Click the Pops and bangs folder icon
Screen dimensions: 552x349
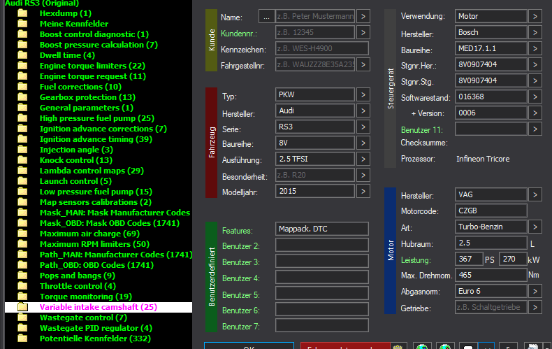(x=22, y=276)
